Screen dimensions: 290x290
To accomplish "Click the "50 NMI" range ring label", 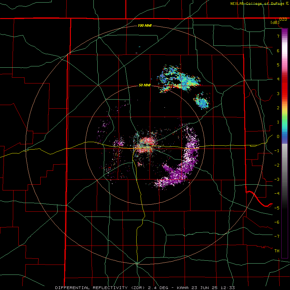I will tap(145, 85).
